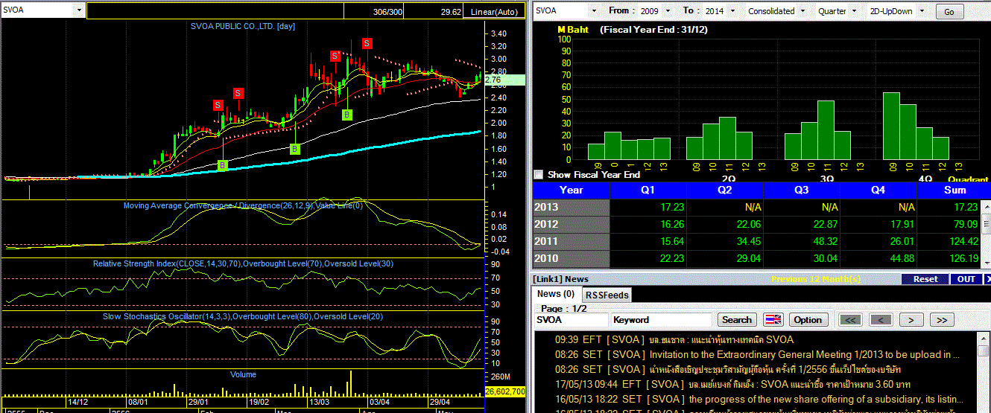
Task: Click the Q4 column header
Action: coord(878,190)
